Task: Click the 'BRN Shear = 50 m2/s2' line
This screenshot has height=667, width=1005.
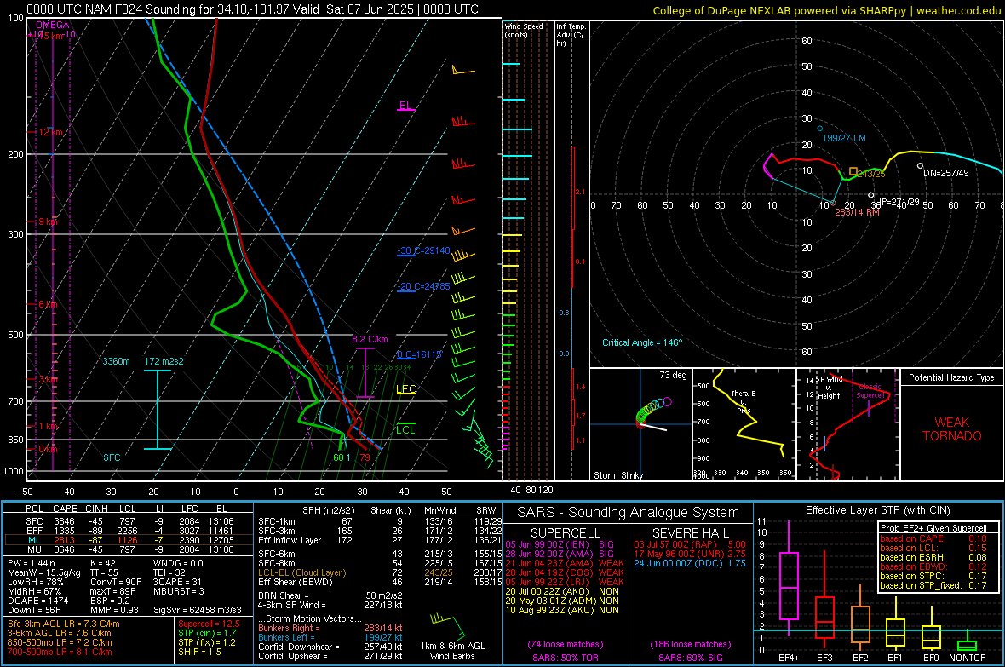Action: click(x=330, y=595)
